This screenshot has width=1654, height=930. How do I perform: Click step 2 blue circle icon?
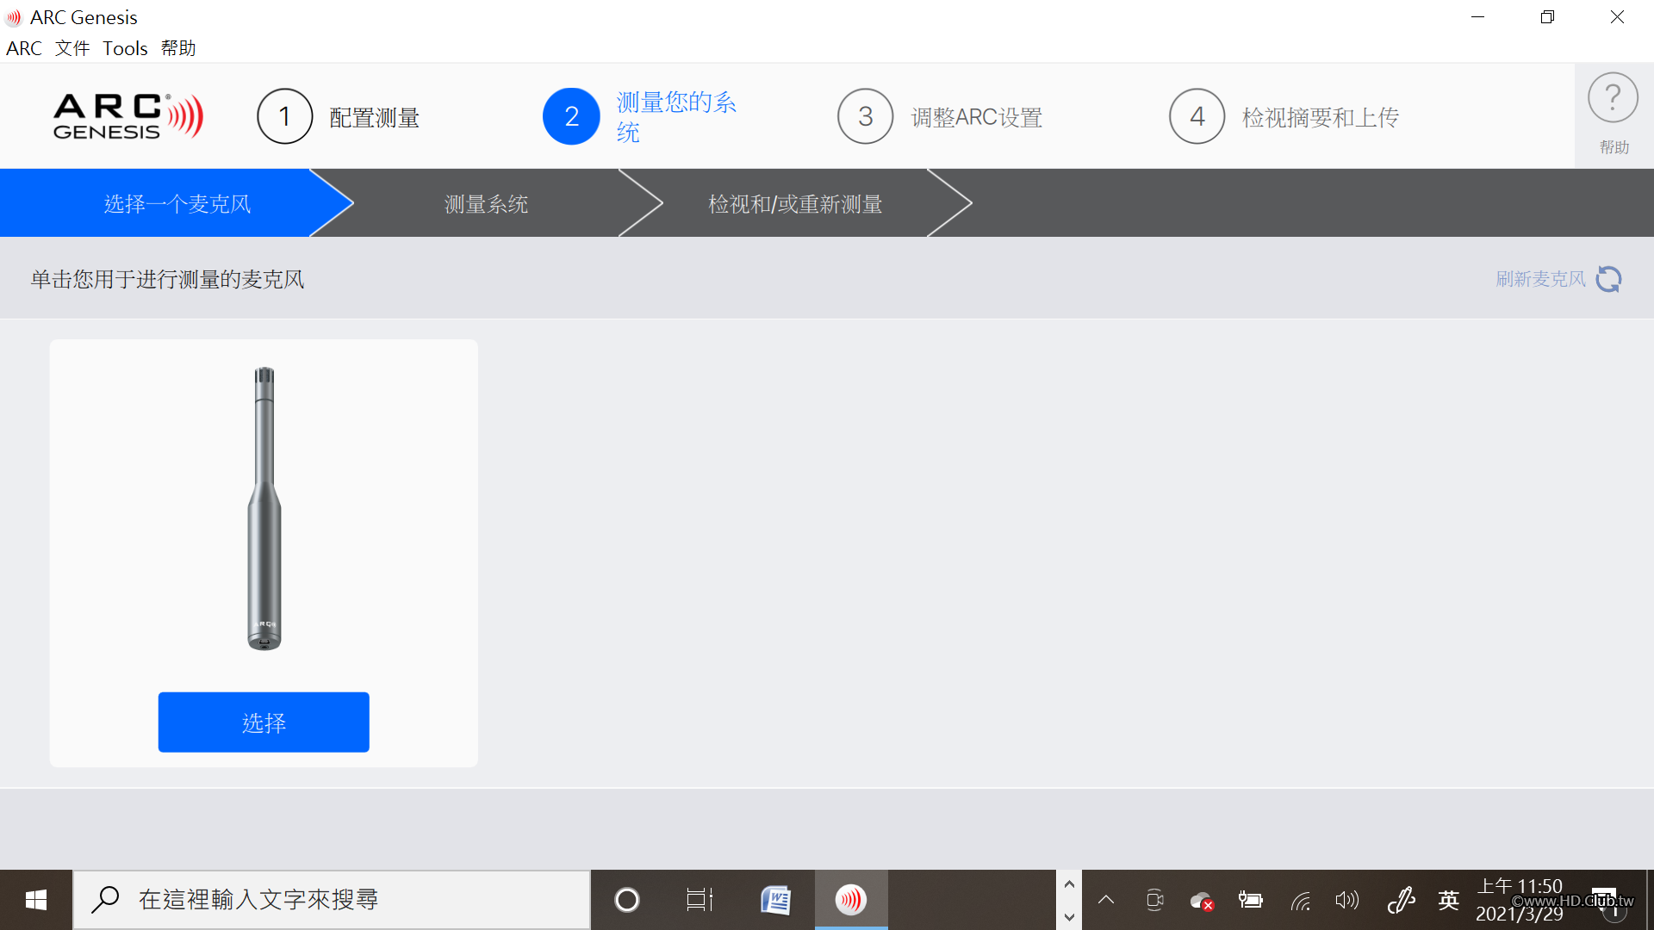tap(571, 116)
